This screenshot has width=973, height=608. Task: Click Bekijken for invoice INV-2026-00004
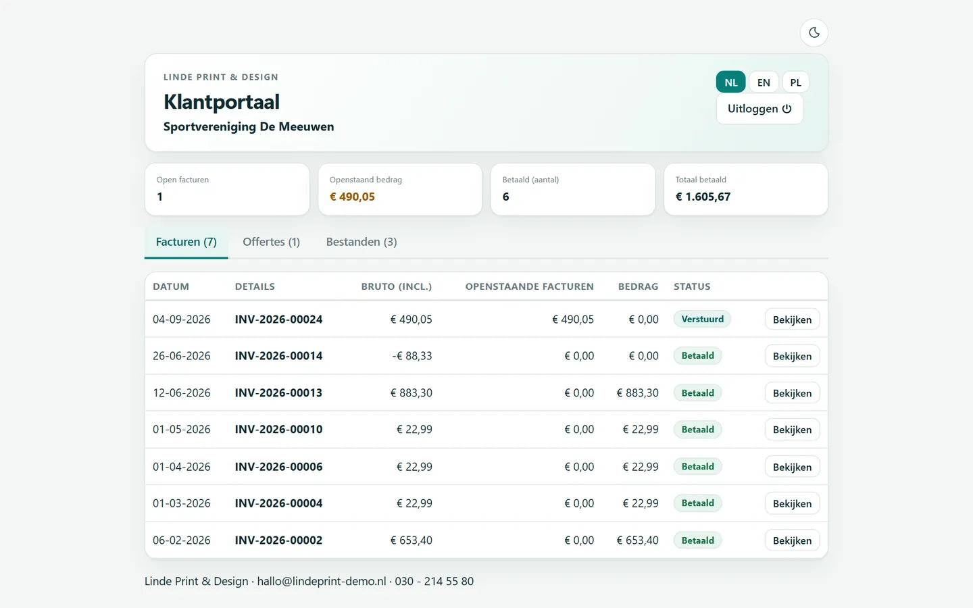[792, 503]
